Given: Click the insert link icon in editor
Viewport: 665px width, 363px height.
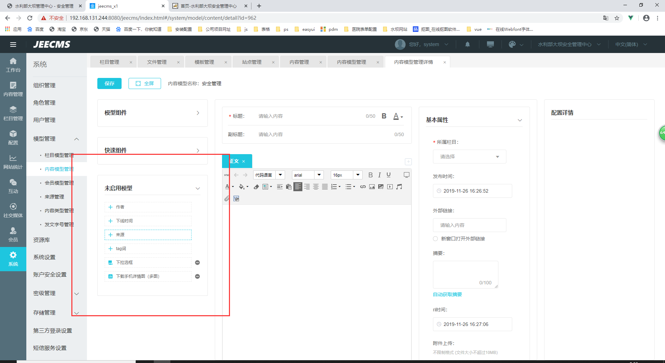Looking at the screenshot, I should coord(363,187).
